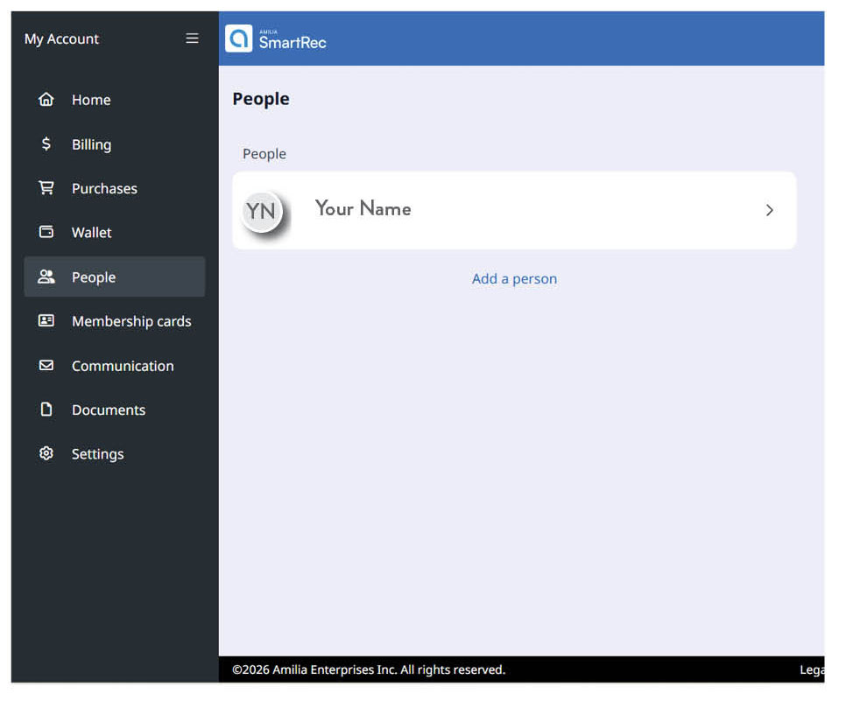Click the Add a person link

514,279
